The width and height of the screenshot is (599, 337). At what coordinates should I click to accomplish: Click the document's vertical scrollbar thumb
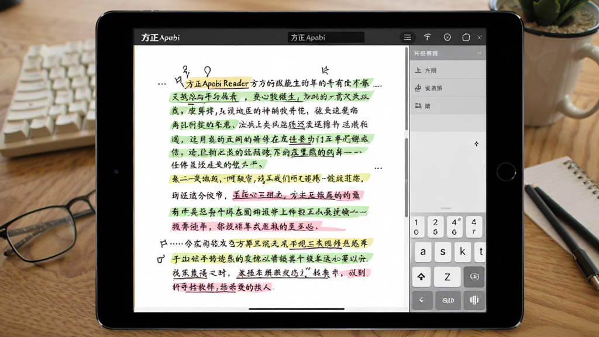(x=407, y=177)
